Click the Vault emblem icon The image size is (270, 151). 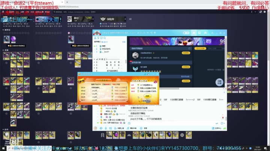(x=103, y=19)
